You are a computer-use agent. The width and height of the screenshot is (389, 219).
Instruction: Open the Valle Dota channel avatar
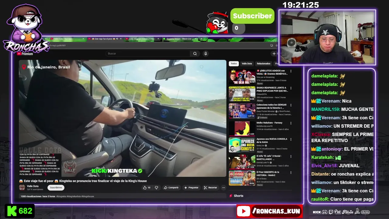tap(22, 188)
